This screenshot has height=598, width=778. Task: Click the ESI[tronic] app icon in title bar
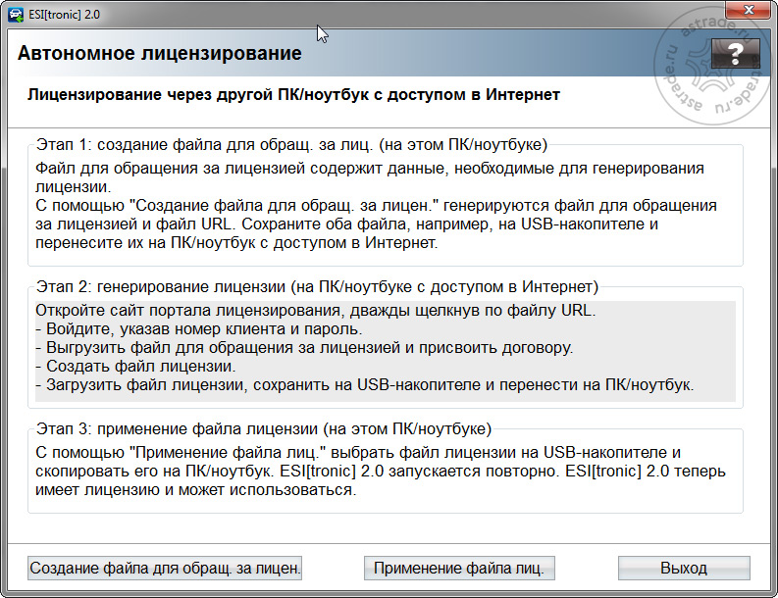16,15
